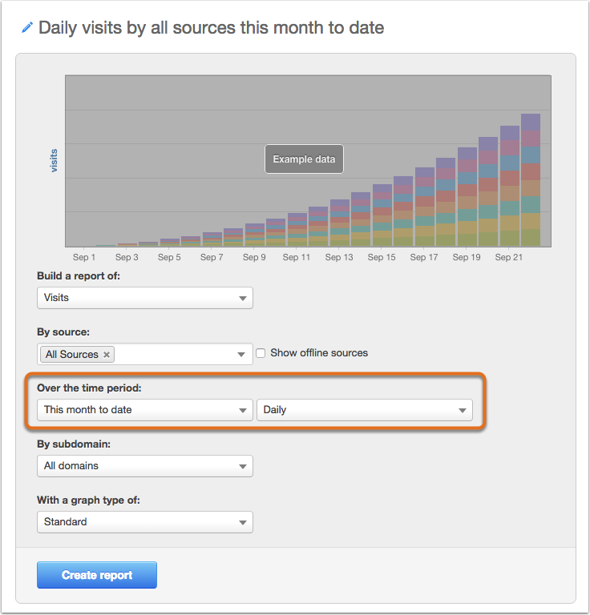The height and width of the screenshot is (615, 590).
Task: Click the pencil edit icon beside the title
Action: tap(27, 27)
